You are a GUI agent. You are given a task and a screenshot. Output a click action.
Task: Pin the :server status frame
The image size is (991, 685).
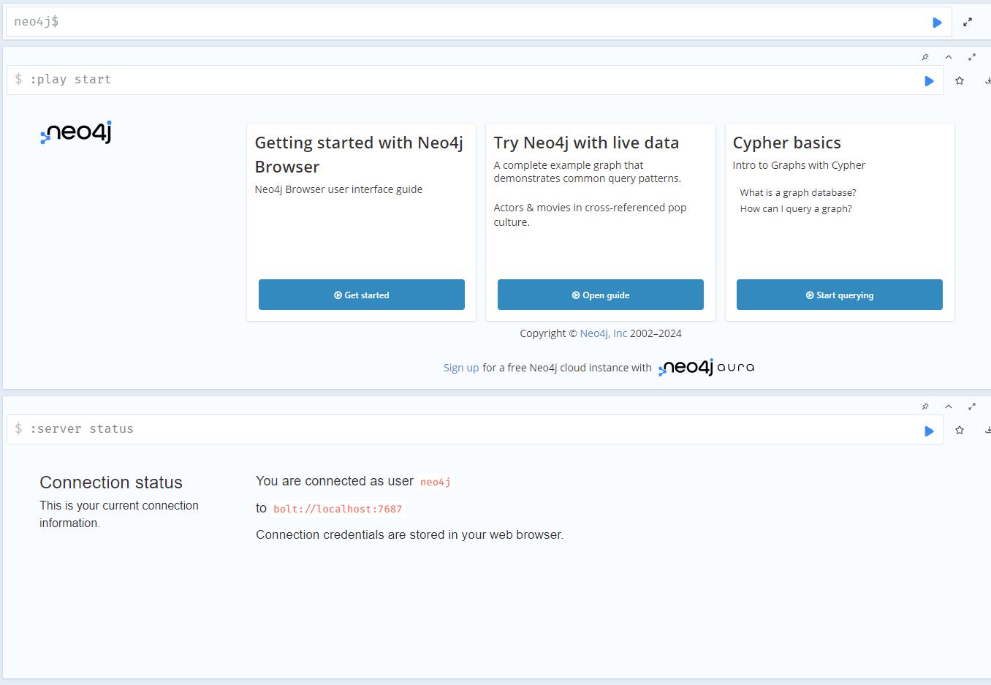pos(925,406)
